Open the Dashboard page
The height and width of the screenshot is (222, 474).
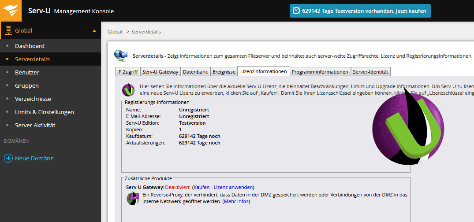[30, 46]
